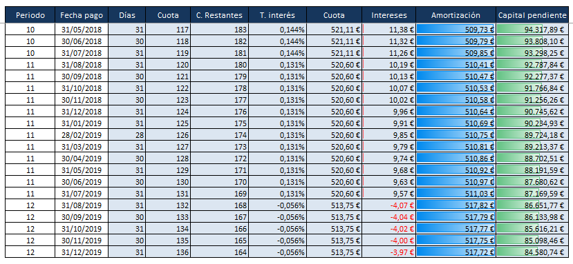
Task: Select date cell 31/05/2018
Action: pyautogui.click(x=82, y=30)
